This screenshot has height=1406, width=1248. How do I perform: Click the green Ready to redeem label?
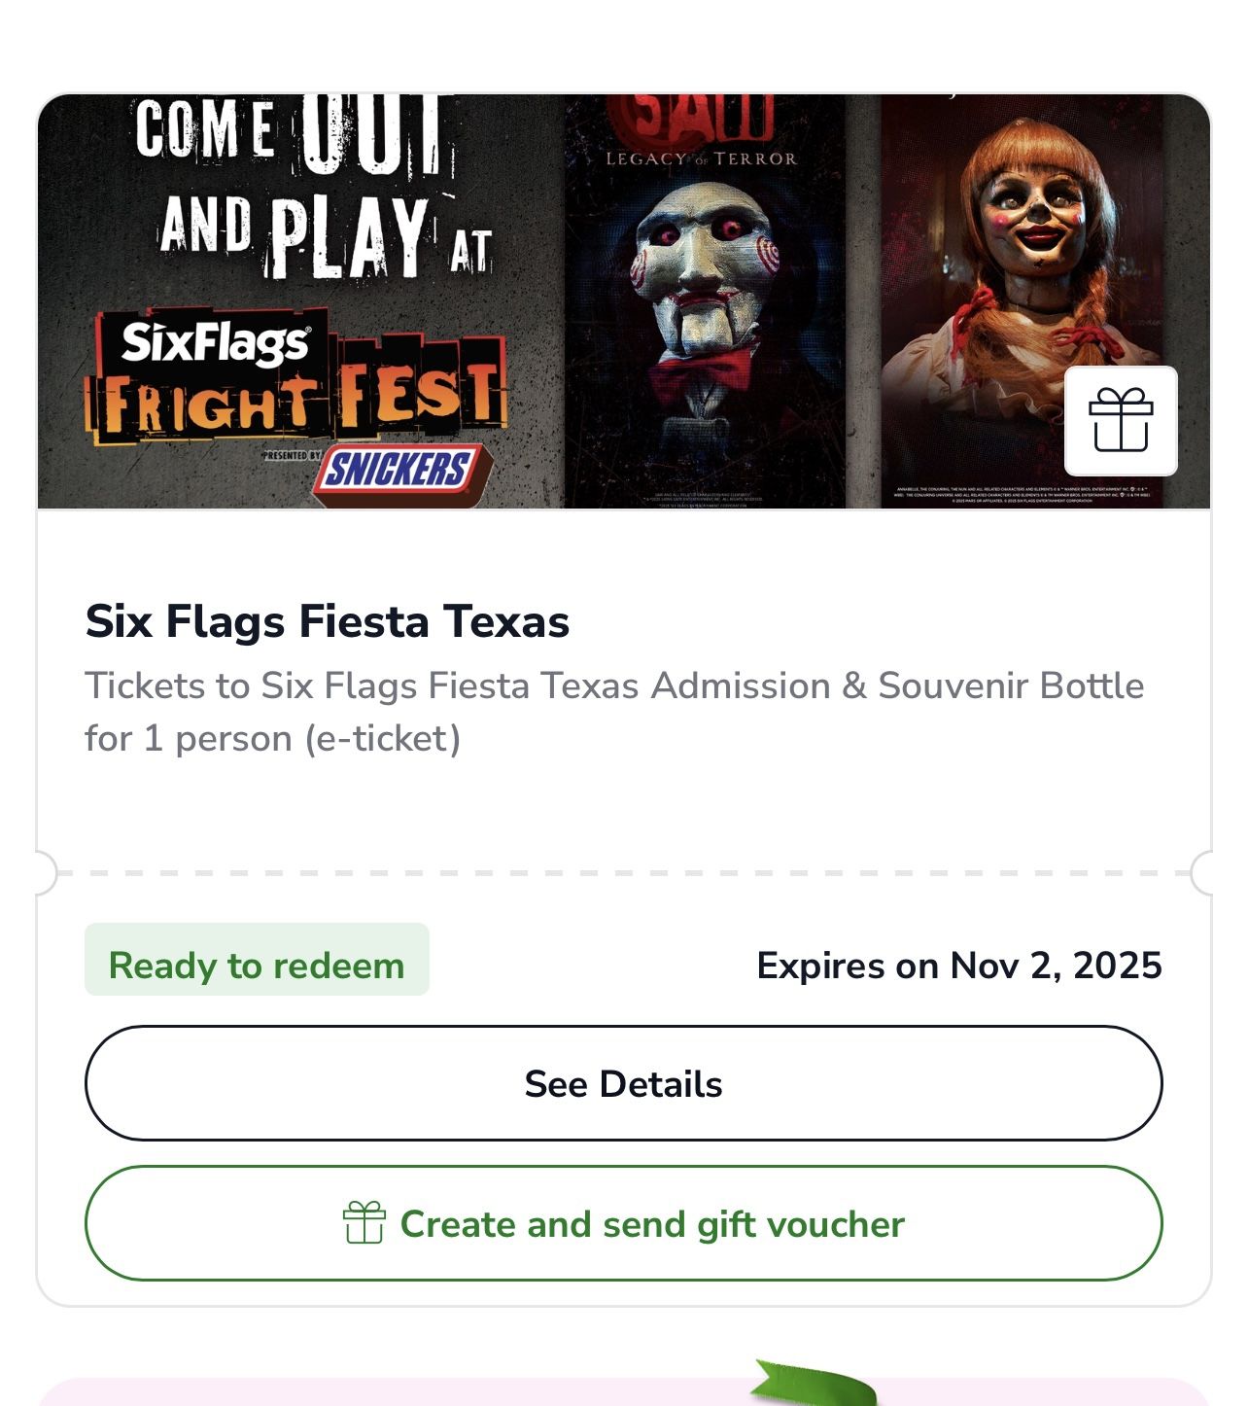pos(260,965)
